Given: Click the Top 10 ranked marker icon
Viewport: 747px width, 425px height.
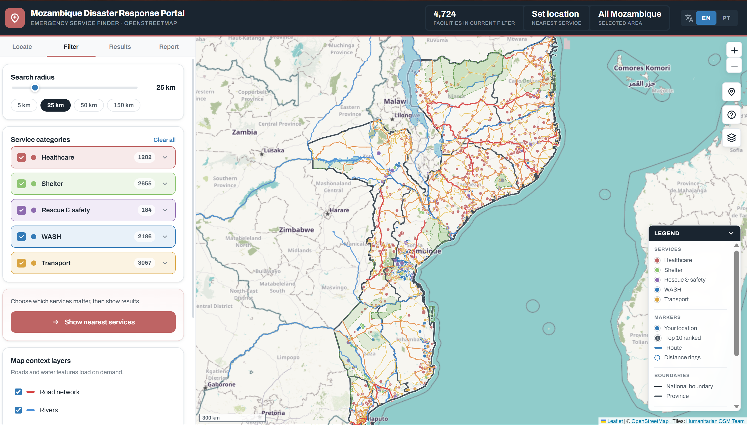Looking at the screenshot, I should coord(658,338).
